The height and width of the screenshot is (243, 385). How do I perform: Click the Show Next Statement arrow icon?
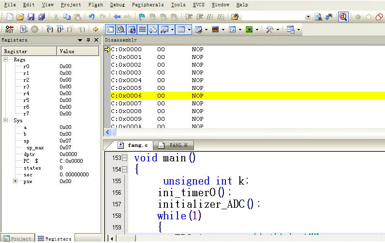point(95,29)
